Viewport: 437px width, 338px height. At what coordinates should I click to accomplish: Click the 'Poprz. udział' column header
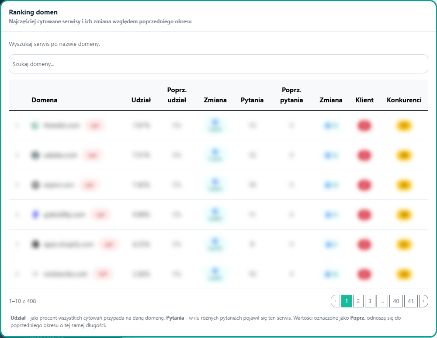[x=177, y=95]
